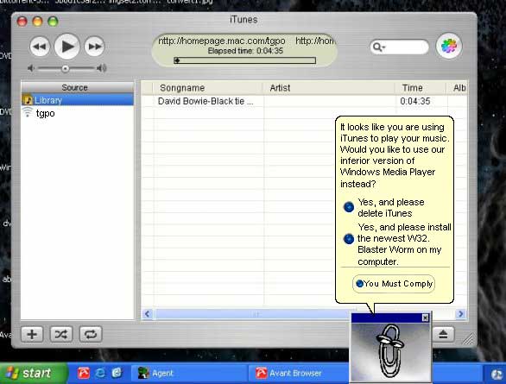Launch Internet Explorer from quick launch

coord(100,374)
